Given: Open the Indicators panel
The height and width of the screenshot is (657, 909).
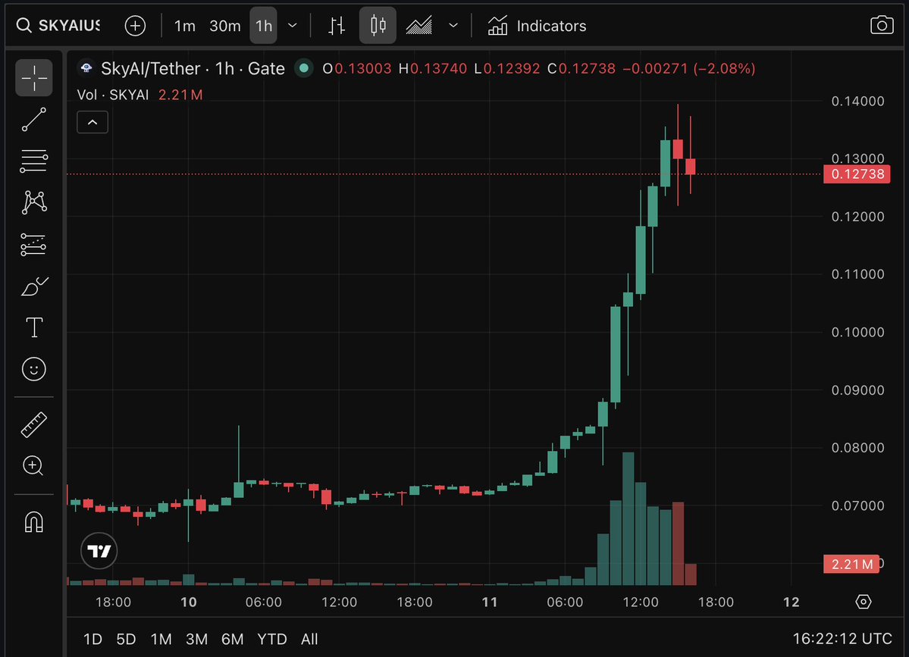Looking at the screenshot, I should point(537,26).
